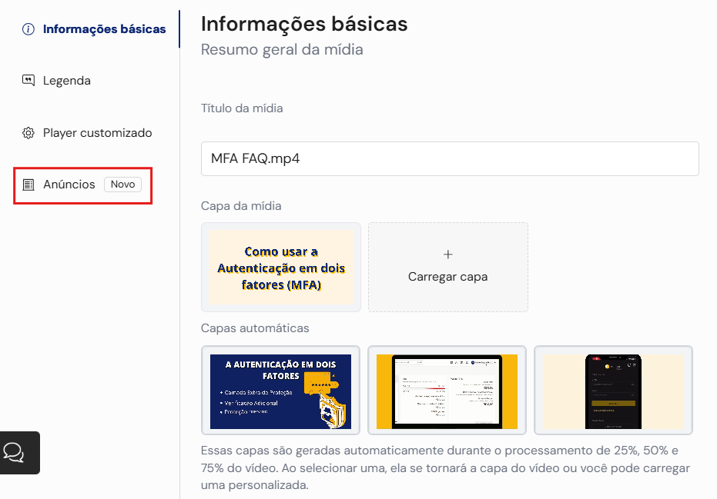
Task: Open the Anúncios menu item
Action: coord(69,185)
